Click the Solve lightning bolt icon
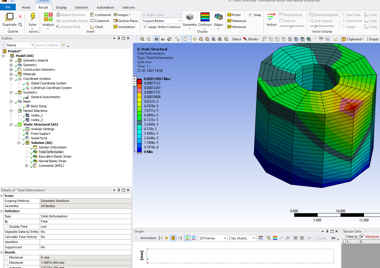This screenshot has height=268, width=380. (33, 17)
